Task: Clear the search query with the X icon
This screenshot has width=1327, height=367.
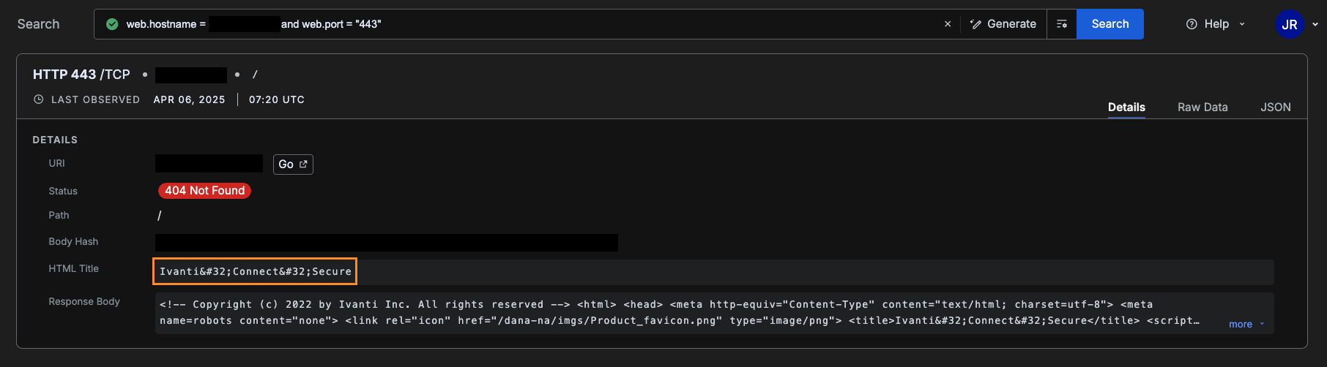Action: (x=948, y=24)
